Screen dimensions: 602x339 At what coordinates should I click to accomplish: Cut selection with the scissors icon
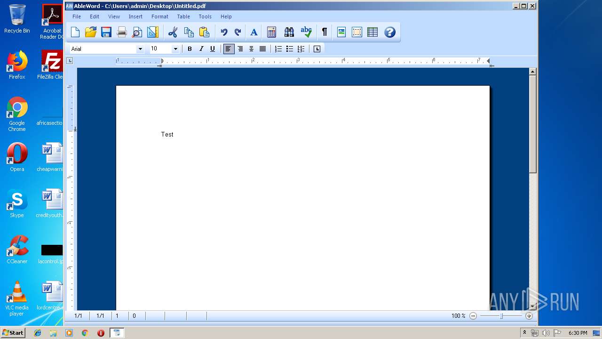pyautogui.click(x=173, y=32)
